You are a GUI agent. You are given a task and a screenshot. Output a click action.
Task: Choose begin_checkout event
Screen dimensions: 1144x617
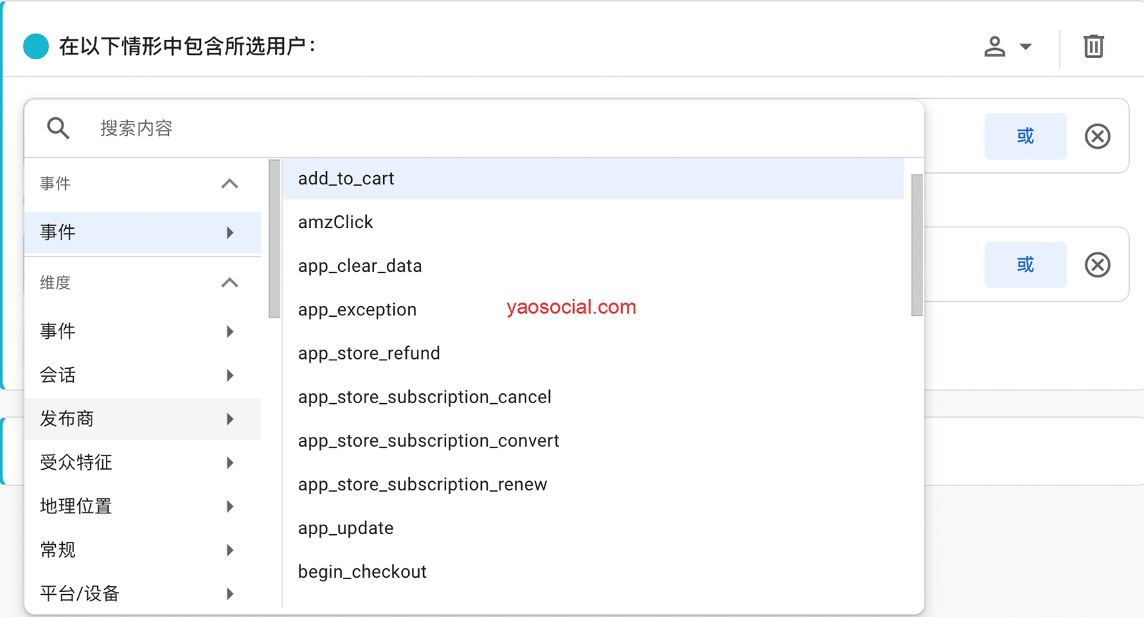tap(362, 572)
